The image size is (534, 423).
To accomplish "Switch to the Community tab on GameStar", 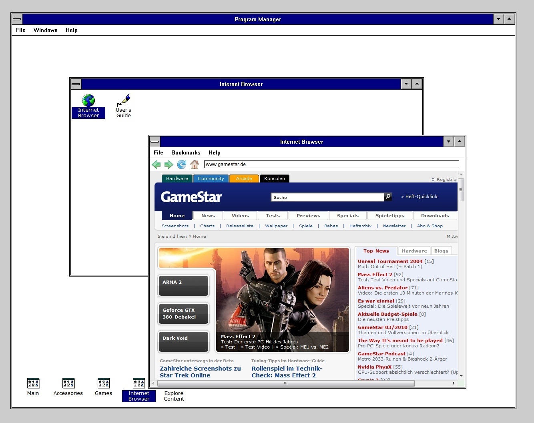I will pos(211,178).
